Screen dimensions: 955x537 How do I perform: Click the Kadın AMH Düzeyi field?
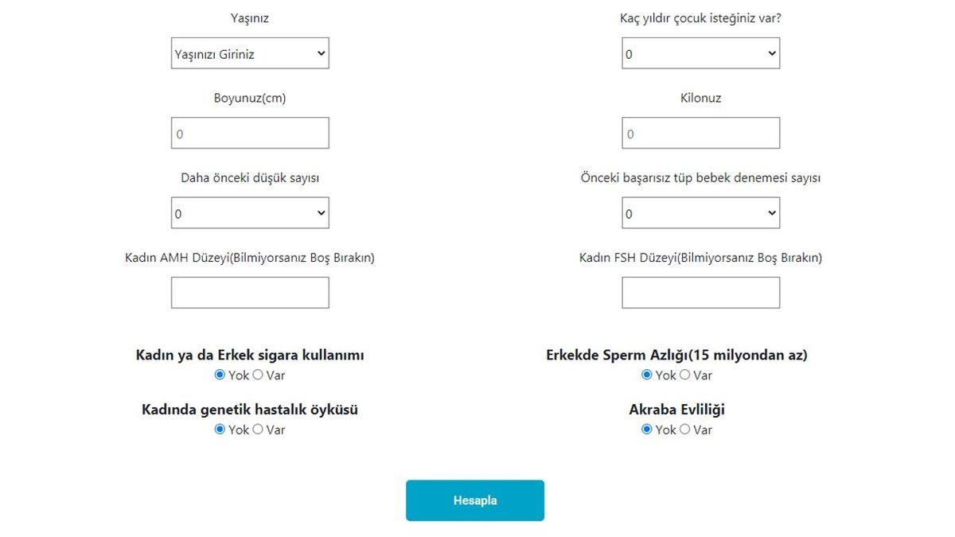[249, 292]
